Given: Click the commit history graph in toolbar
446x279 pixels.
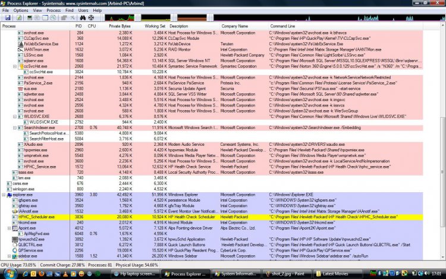Looking at the screenshot, I should pyautogui.click(x=156, y=18).
